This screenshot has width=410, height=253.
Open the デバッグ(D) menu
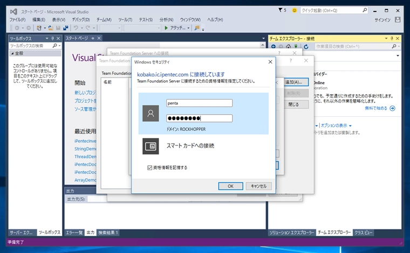81,19
